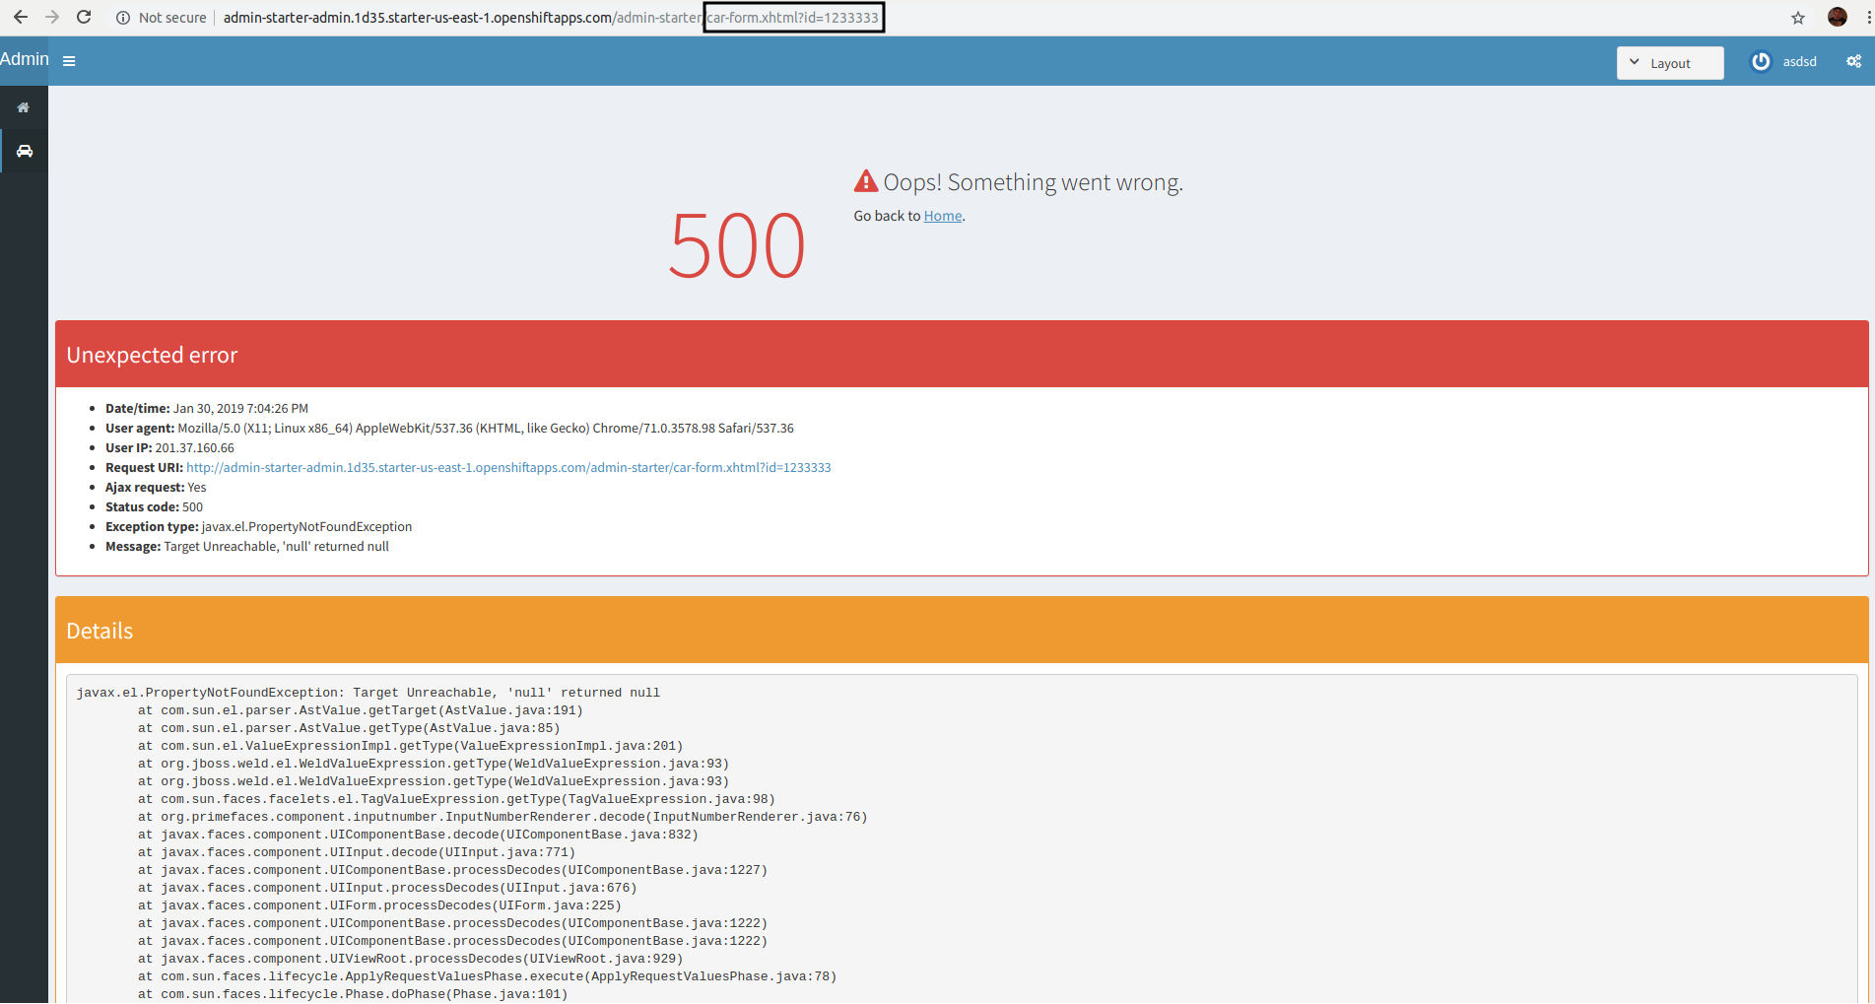
Task: Toggle the sidebar with the hamburger icon
Action: tap(69, 60)
